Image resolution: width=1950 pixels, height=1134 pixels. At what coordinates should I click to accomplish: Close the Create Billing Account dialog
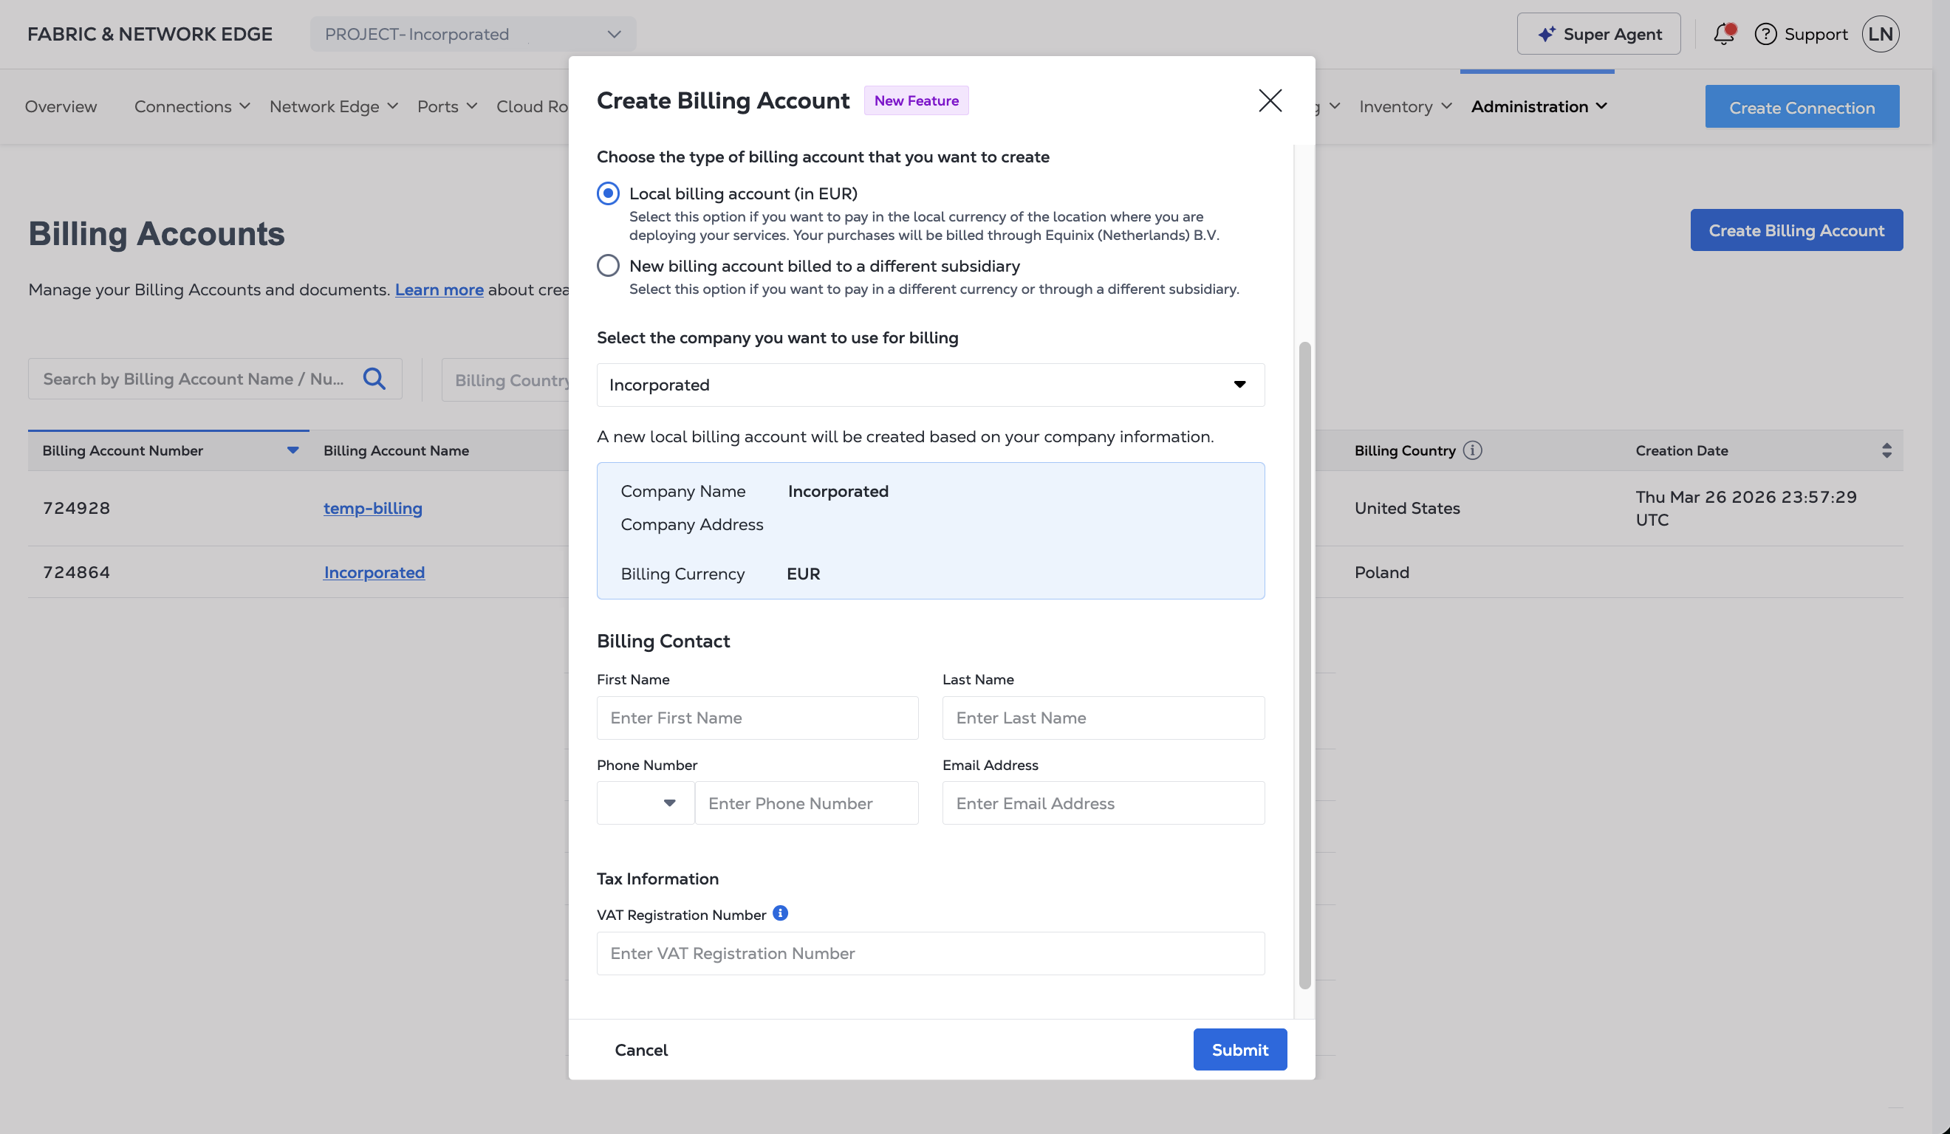pos(1270,100)
